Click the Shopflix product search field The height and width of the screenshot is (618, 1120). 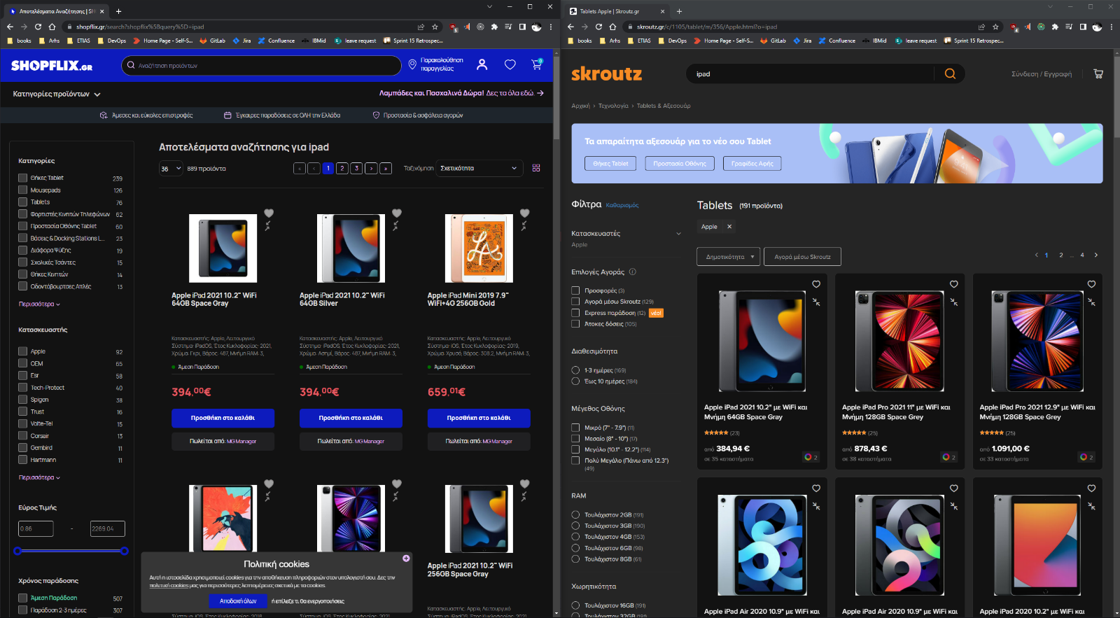pyautogui.click(x=261, y=65)
